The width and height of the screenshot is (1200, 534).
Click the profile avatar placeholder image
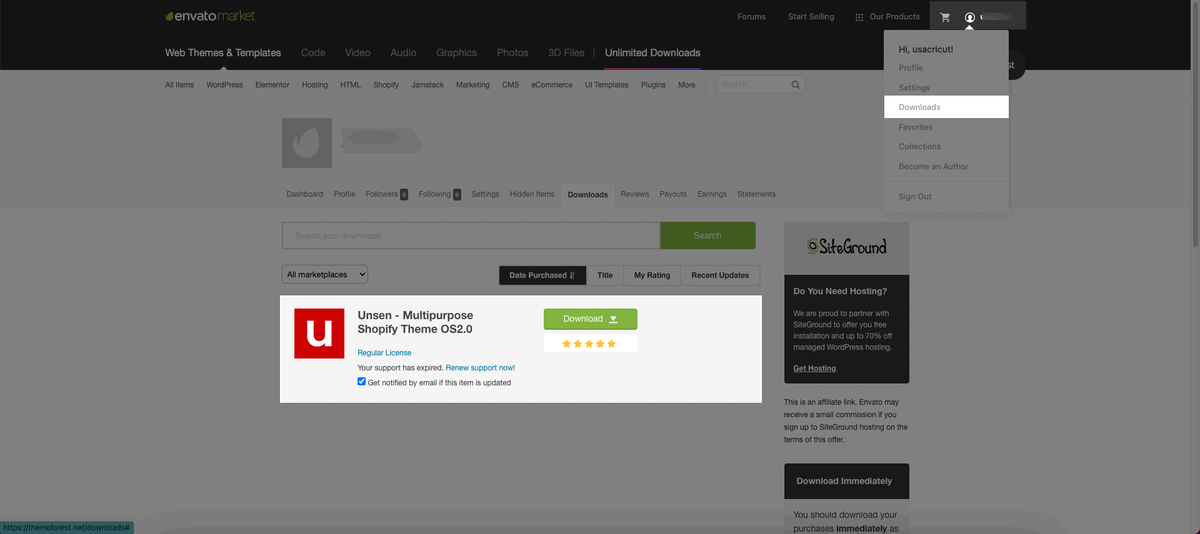point(307,143)
